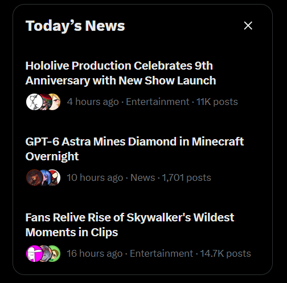Screen dimensions: 287x283
Task: Click the Today's News heading
Action: (75, 26)
